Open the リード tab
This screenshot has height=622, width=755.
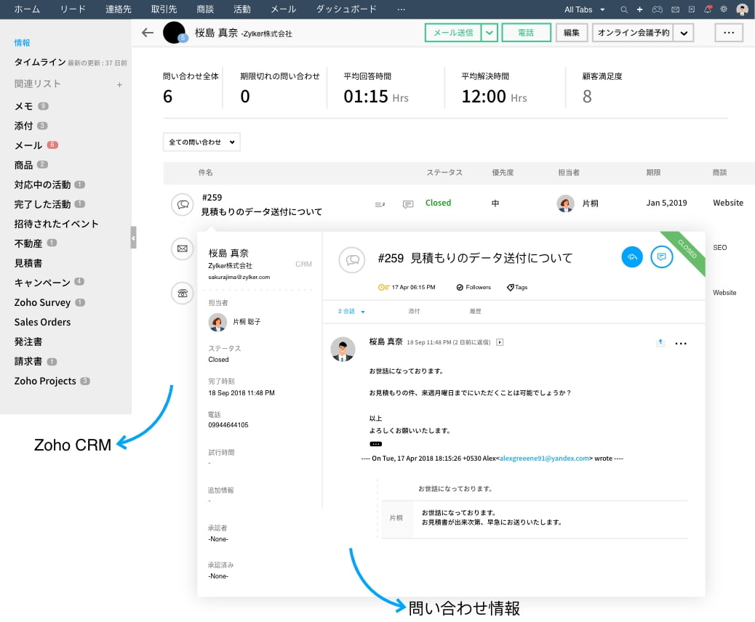[x=73, y=9]
